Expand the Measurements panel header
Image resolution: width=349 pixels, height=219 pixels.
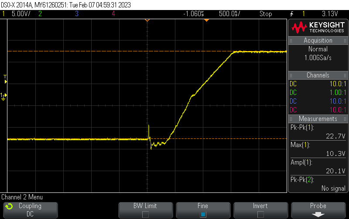(x=318, y=119)
